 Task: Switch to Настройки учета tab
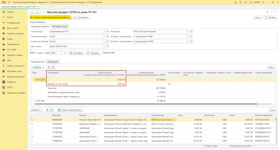pos(60,26)
